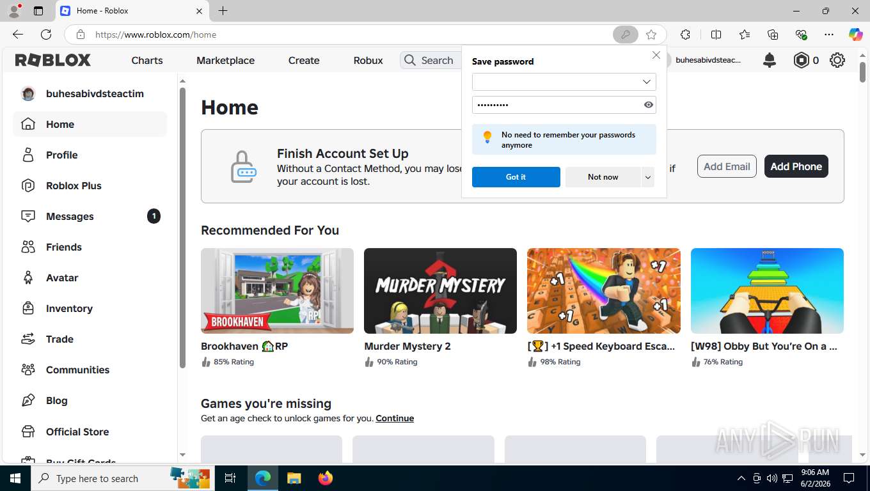
Task: Click the Roblox search field
Action: [x=431, y=60]
